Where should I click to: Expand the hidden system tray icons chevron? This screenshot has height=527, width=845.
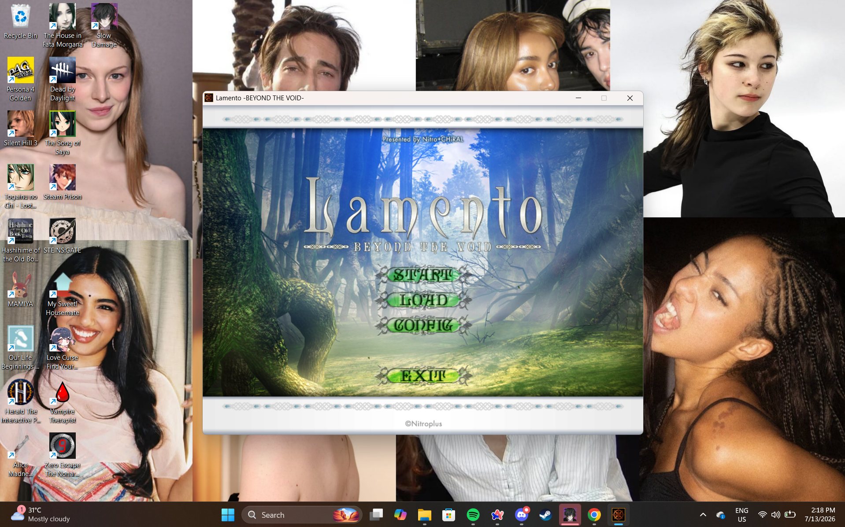coord(703,515)
